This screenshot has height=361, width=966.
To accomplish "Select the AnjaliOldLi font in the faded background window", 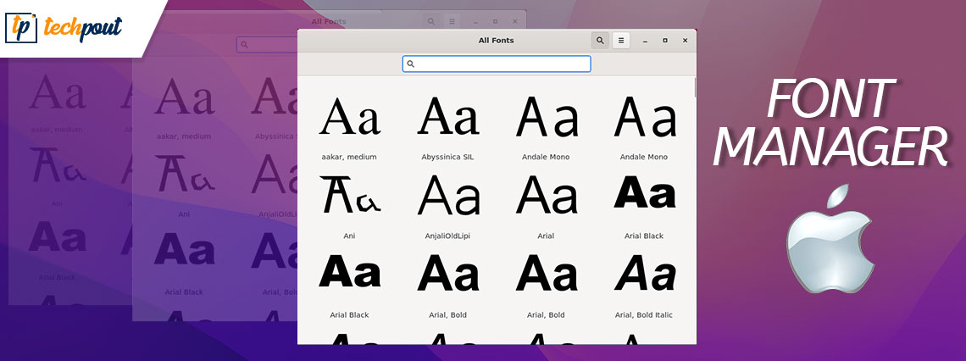I will [x=275, y=185].
